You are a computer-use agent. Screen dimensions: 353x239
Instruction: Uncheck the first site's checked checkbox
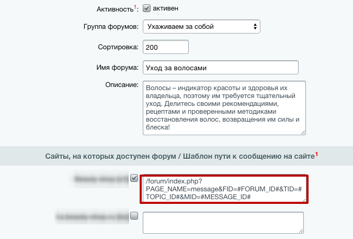134,178
